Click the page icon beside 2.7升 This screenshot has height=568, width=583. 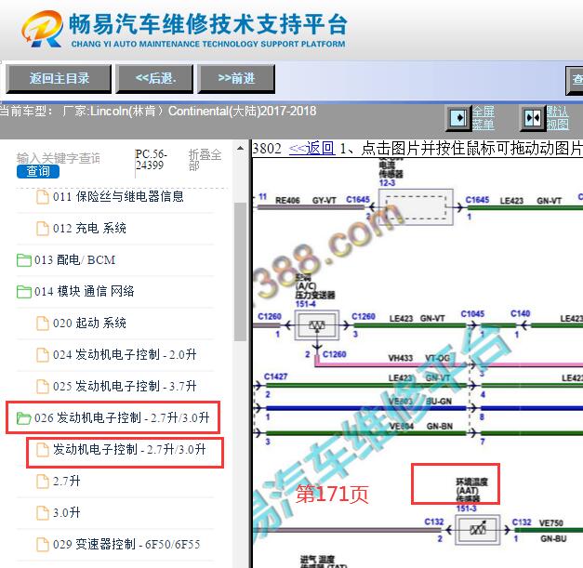click(x=43, y=482)
